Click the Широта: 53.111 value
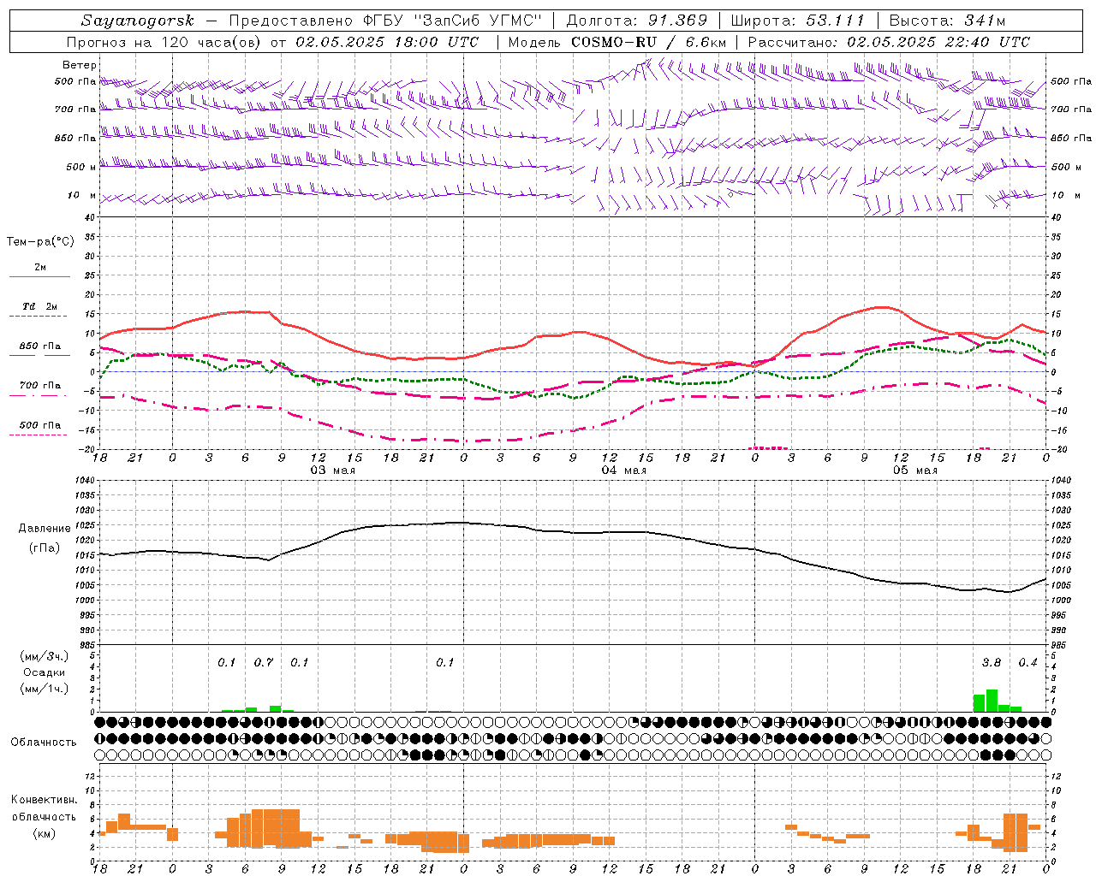Image resolution: width=1096 pixels, height=876 pixels. pyautogui.click(x=798, y=21)
